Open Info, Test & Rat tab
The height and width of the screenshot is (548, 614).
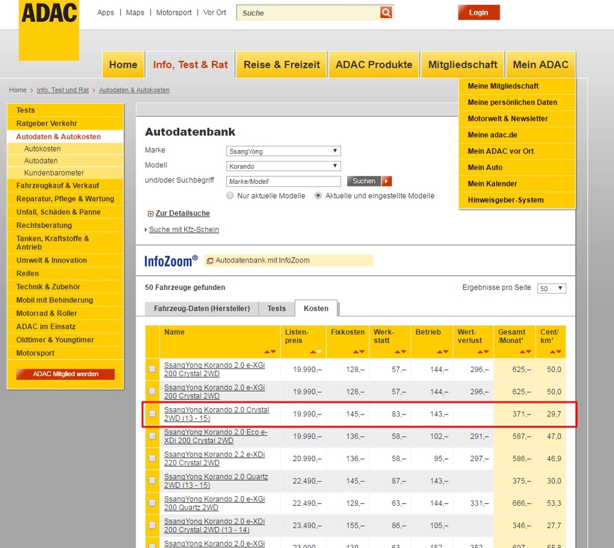tap(191, 65)
